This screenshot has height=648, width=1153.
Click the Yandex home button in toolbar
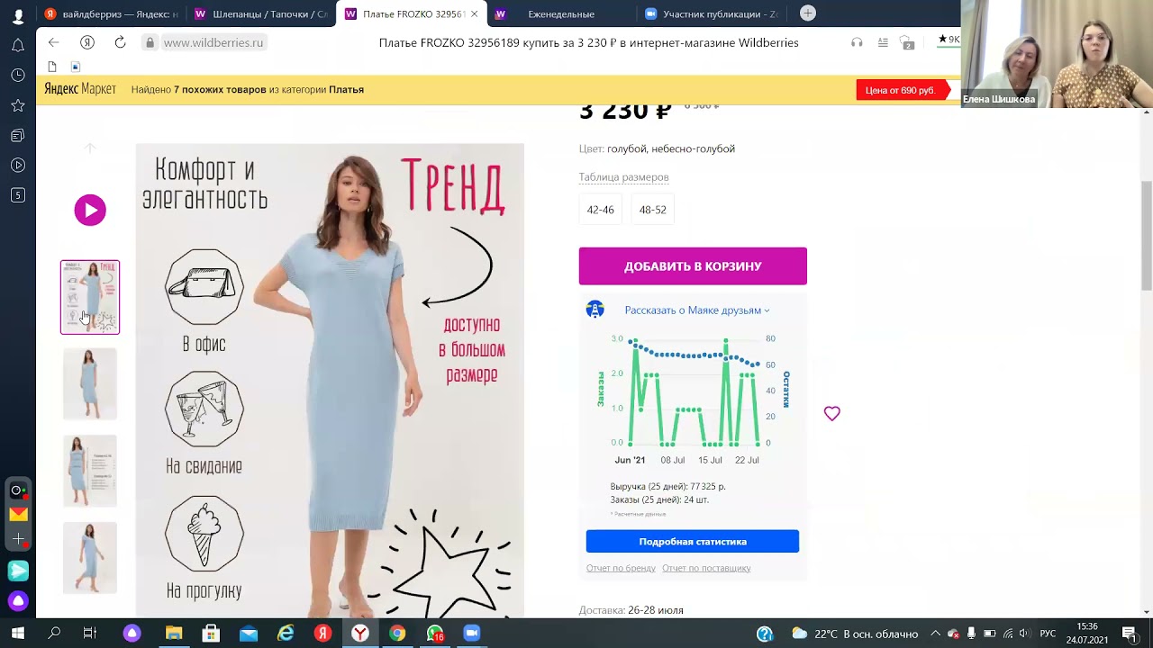point(87,42)
